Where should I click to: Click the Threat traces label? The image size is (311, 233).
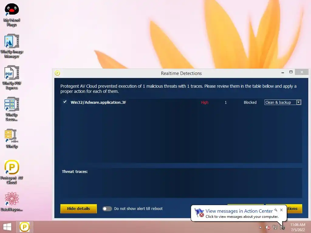[75, 172]
